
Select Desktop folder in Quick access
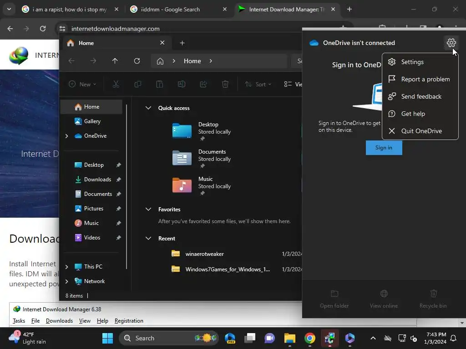(202, 131)
